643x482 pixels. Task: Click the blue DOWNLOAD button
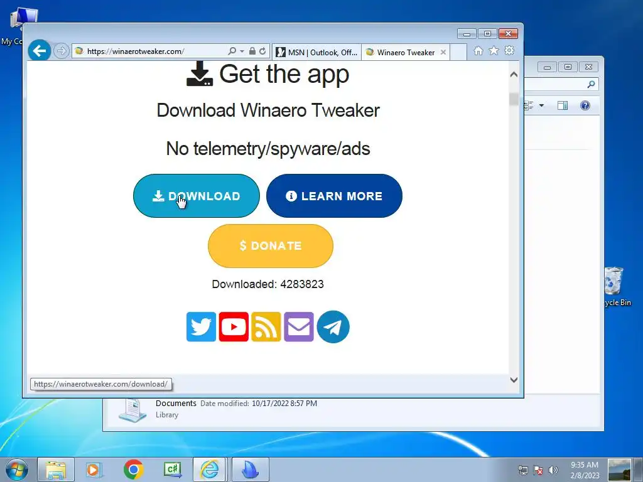(197, 196)
